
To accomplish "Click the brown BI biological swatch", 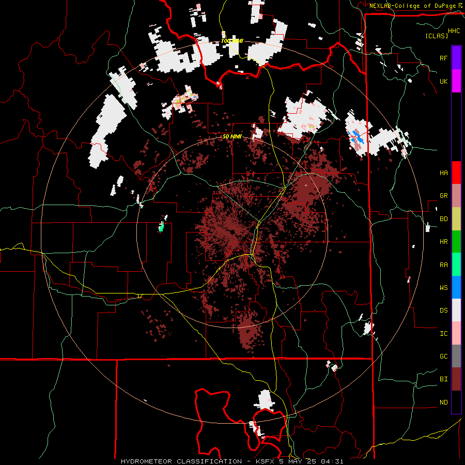I will (x=456, y=379).
